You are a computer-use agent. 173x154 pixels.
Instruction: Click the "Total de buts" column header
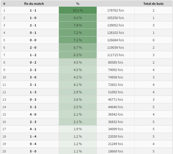(153, 4)
